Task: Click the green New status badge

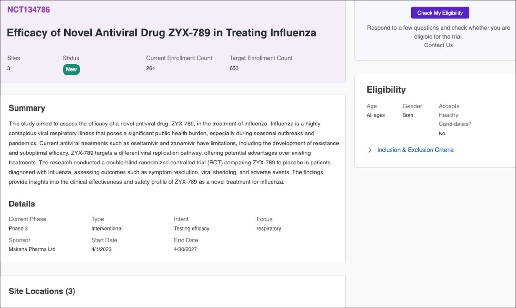Action: point(71,69)
